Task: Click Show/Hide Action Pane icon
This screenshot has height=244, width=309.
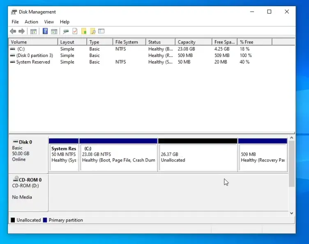Action: (54, 31)
